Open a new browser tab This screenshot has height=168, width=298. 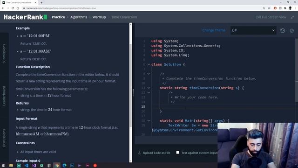41,3
